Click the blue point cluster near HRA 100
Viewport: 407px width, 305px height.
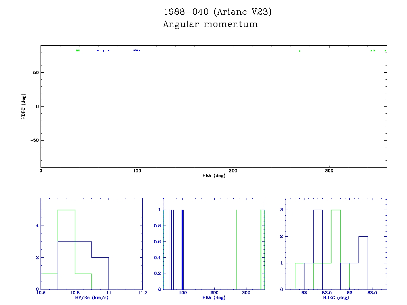(137, 50)
